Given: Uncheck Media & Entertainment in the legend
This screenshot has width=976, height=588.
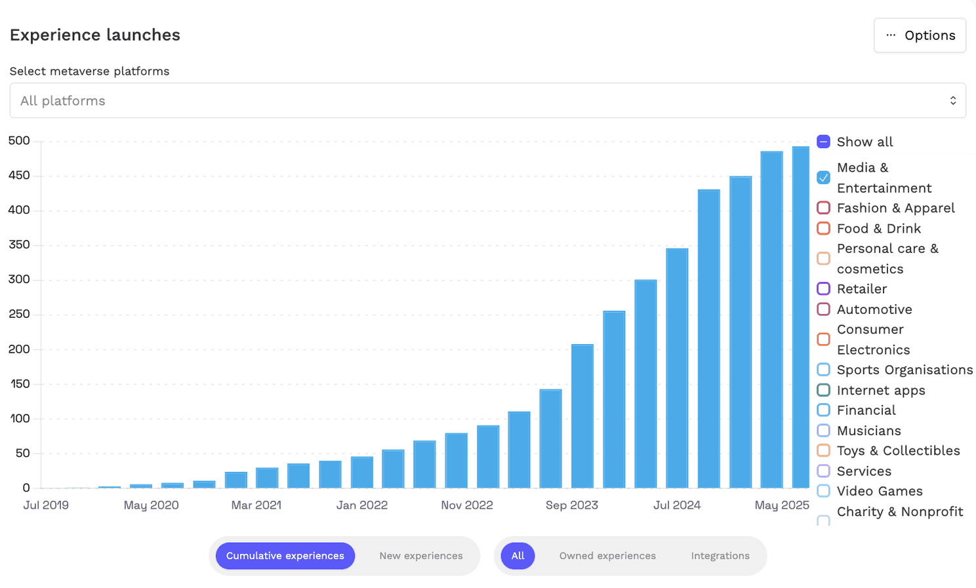Looking at the screenshot, I should [823, 177].
